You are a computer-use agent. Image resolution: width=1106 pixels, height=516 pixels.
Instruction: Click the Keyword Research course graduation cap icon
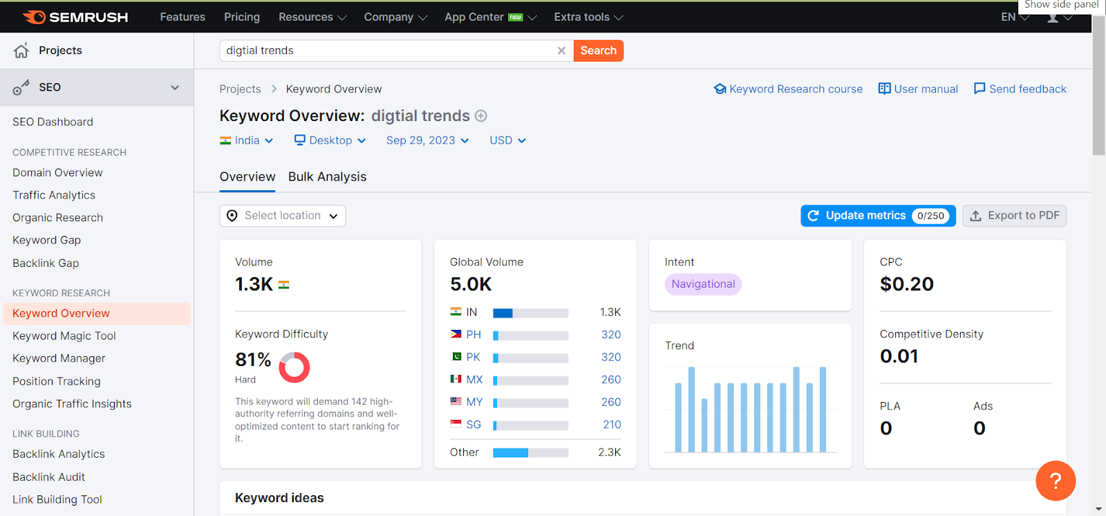point(720,89)
